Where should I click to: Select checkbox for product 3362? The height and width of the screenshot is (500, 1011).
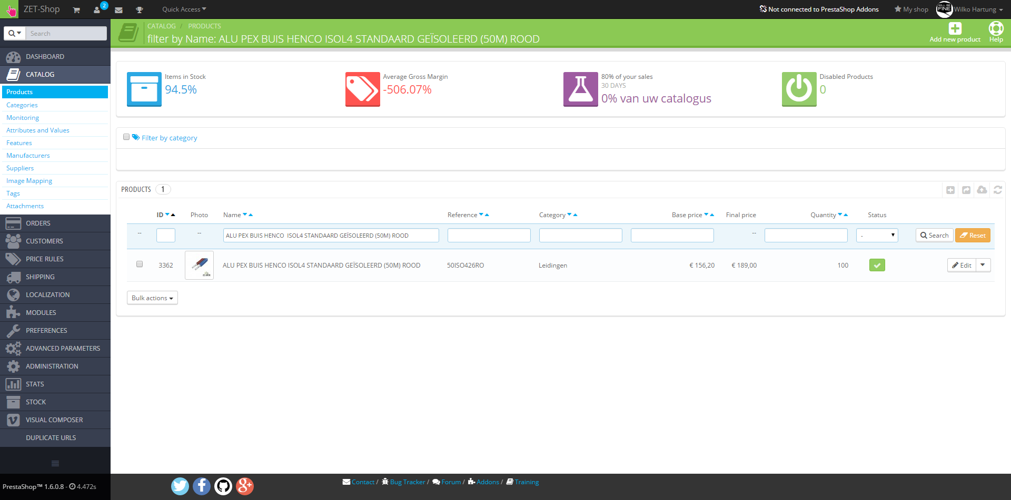tap(140, 264)
